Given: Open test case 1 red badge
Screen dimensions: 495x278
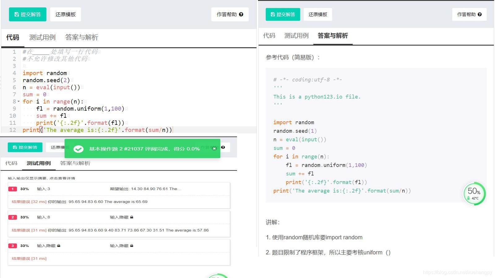Looking at the screenshot, I should pos(13,189).
